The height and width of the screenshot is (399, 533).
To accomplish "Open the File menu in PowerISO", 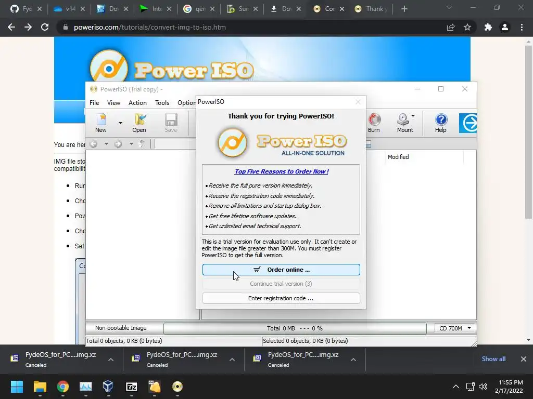I will click(94, 103).
